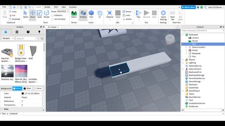Select ServerScriptService in Explorer
225x126 pixels.
tap(197, 78)
